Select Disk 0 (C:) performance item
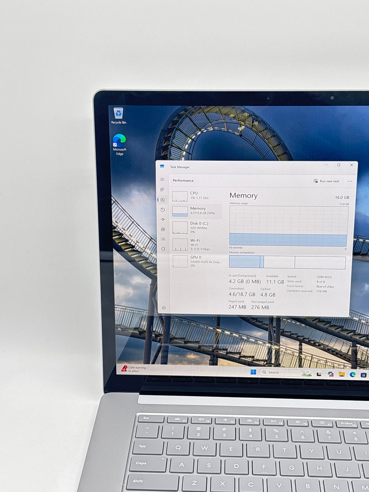The height and width of the screenshot is (492, 369). pyautogui.click(x=196, y=227)
